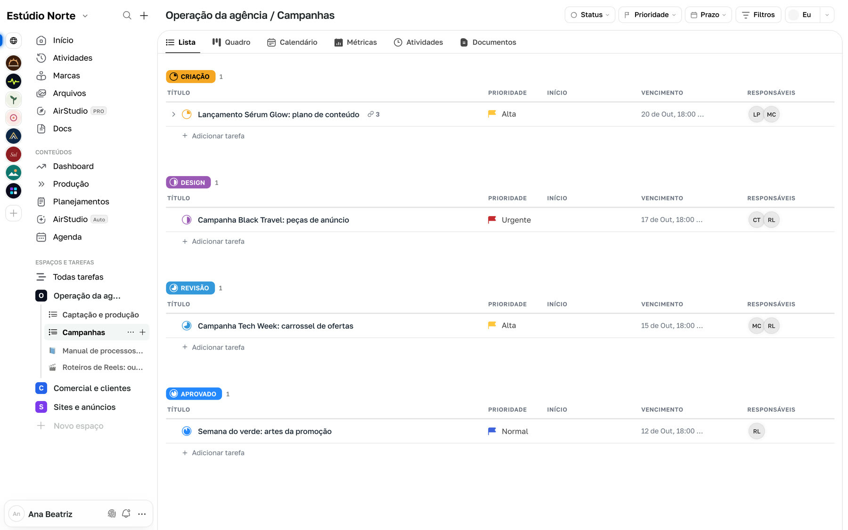Viewport: 848px width, 530px height.
Task: Open the Dashboard item
Action: click(x=73, y=166)
